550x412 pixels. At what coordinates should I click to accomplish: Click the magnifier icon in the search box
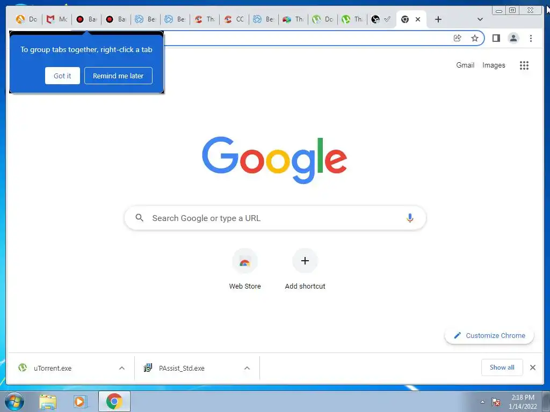coord(139,218)
